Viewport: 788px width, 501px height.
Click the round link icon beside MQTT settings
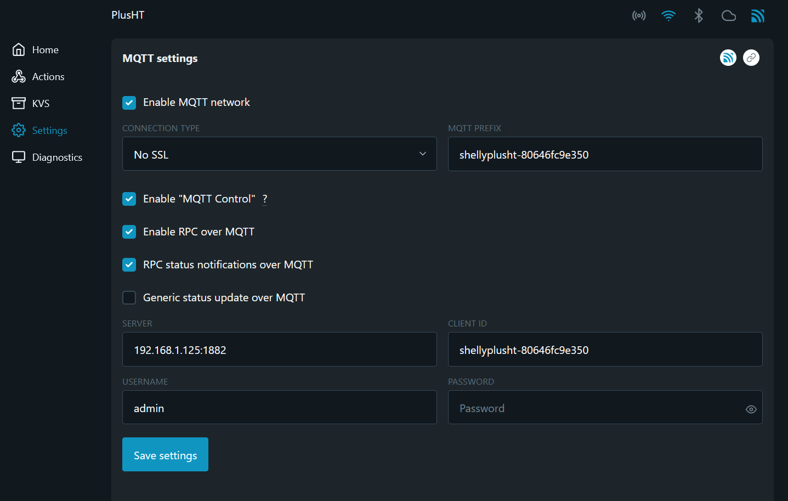751,58
